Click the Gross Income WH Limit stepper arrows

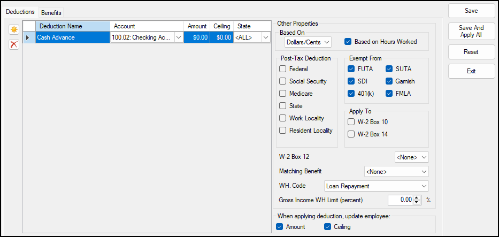click(418, 200)
